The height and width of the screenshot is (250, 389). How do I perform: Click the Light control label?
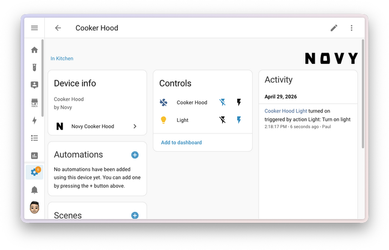(183, 120)
